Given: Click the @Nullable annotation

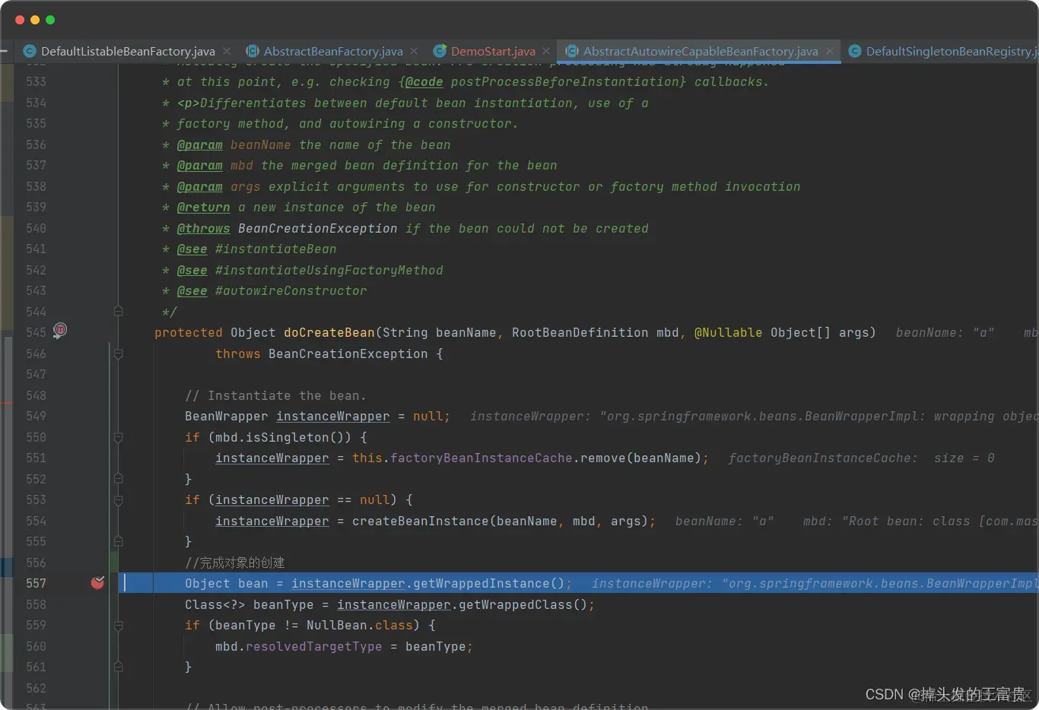Looking at the screenshot, I should coord(728,332).
